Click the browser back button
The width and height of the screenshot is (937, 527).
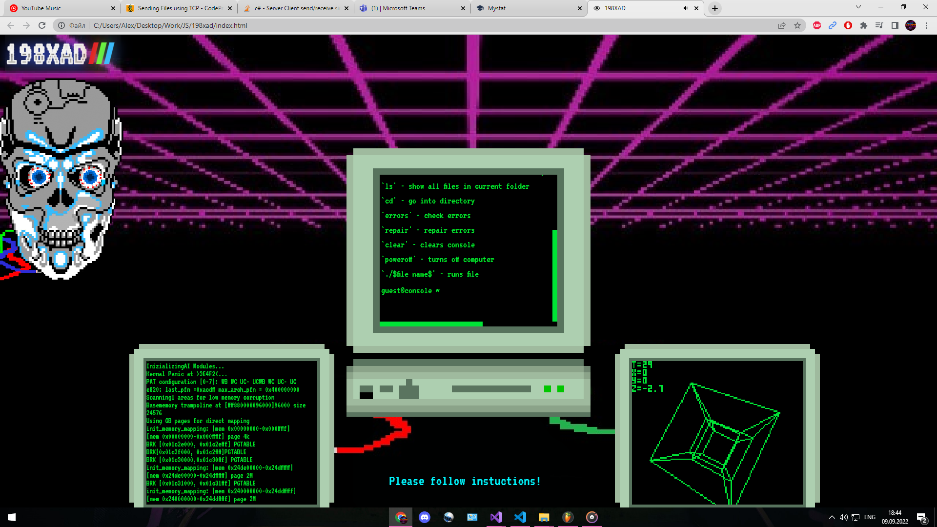(10, 25)
